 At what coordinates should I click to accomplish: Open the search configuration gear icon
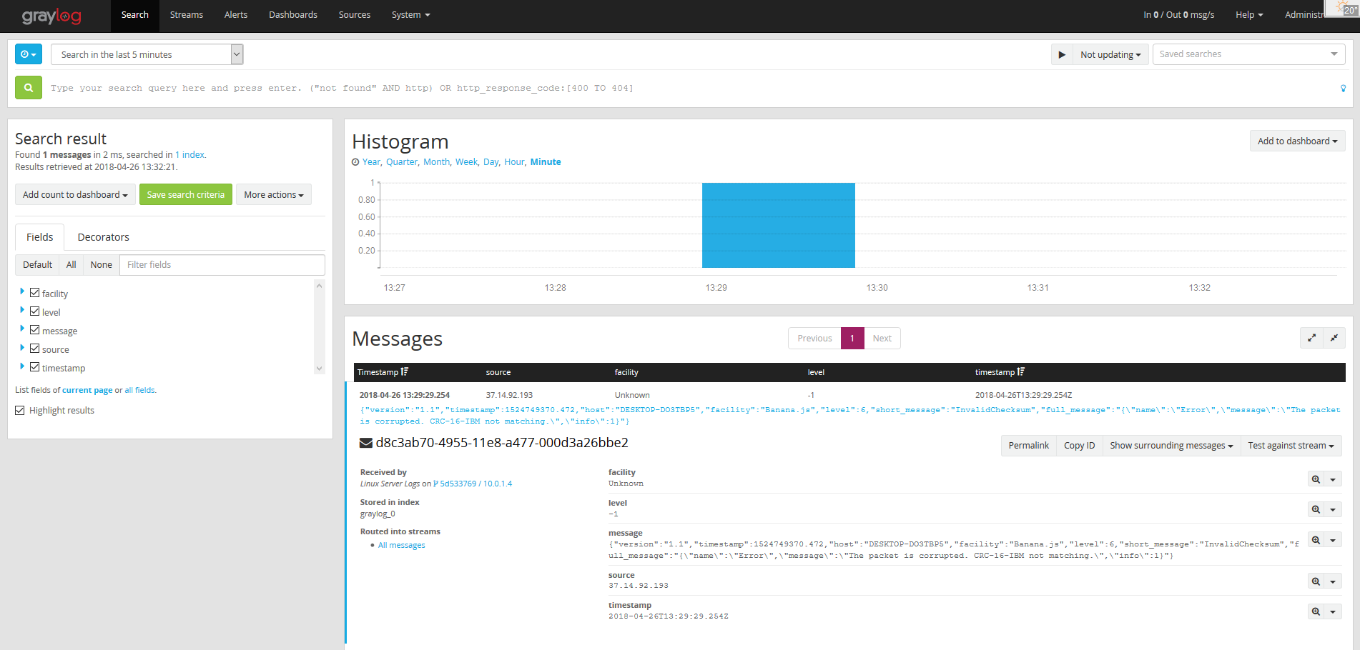28,54
